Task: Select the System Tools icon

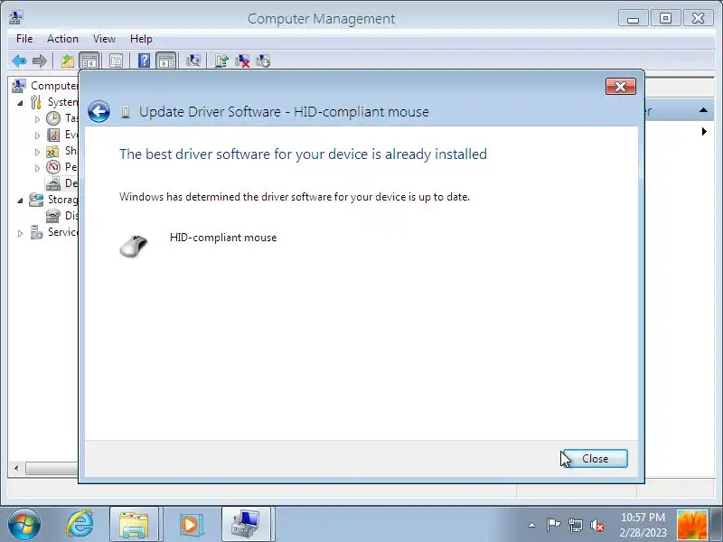Action: click(x=36, y=102)
